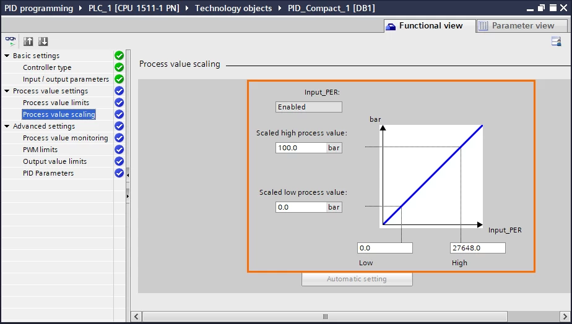572x324 pixels.
Task: Click blue checkmark status beside PID Parameters
Action: tap(119, 173)
